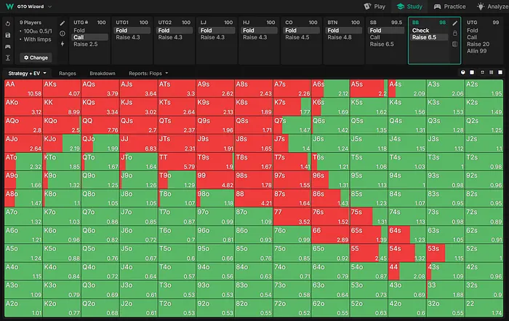Click the lightning bolt icon

[x=61, y=44]
